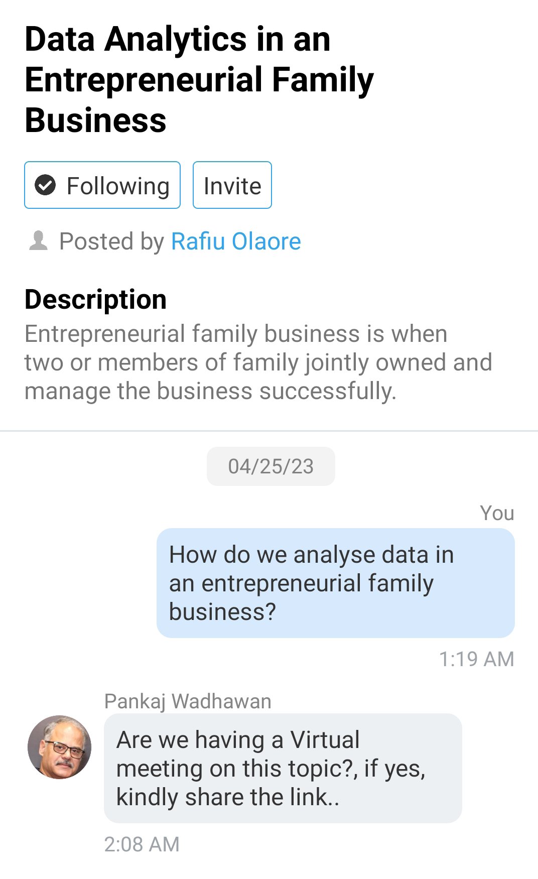Click the "Posted by" label text
Screen dimensions: 538x879
(x=111, y=241)
